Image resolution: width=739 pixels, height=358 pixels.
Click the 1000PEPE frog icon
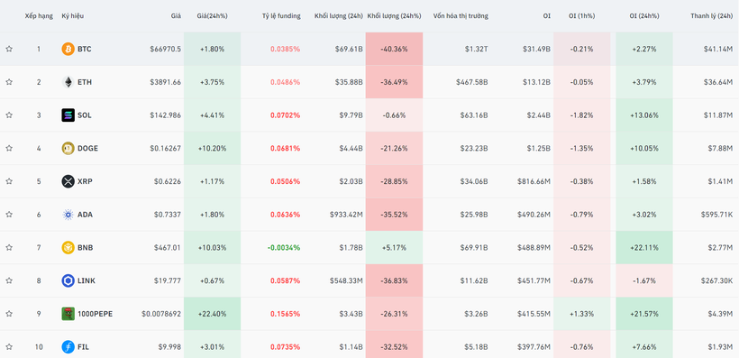pos(68,314)
